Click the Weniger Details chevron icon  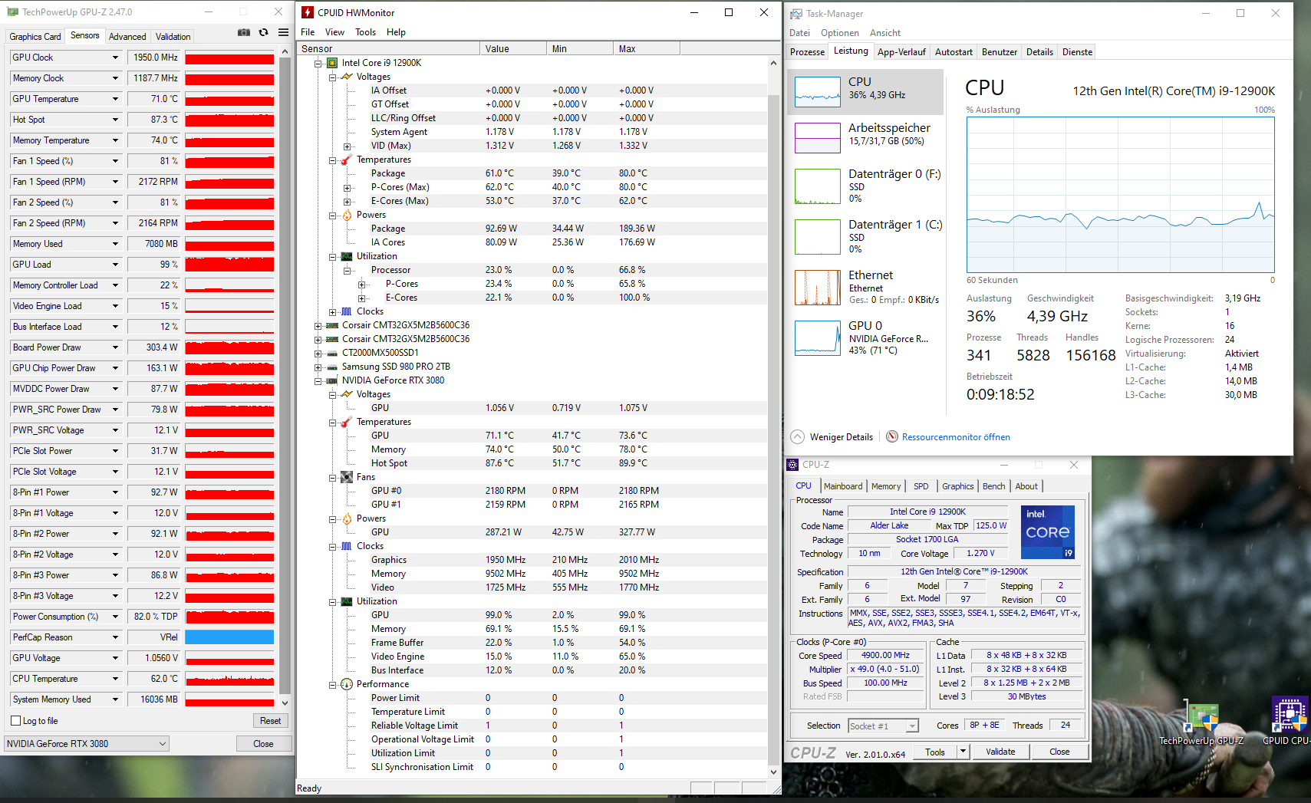798,436
